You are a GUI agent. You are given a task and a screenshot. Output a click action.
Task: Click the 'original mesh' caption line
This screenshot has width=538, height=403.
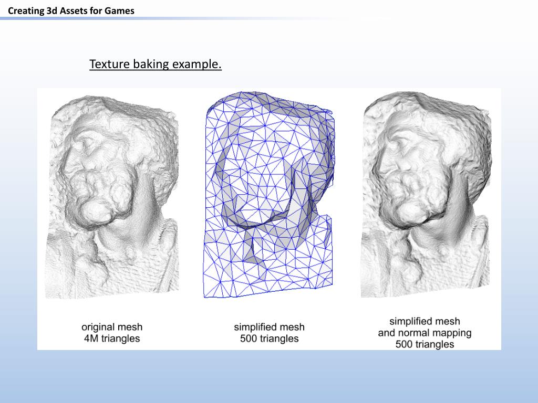click(x=112, y=327)
